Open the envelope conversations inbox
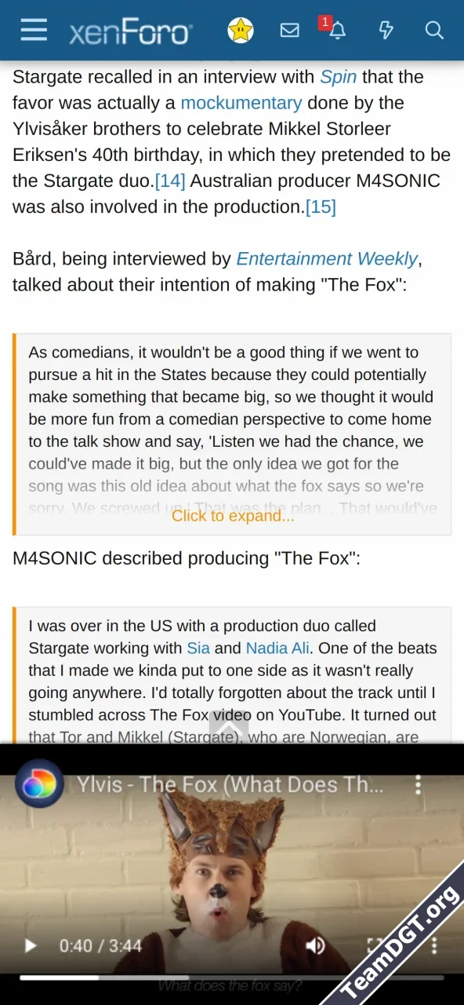This screenshot has height=1005, width=464. [290, 31]
